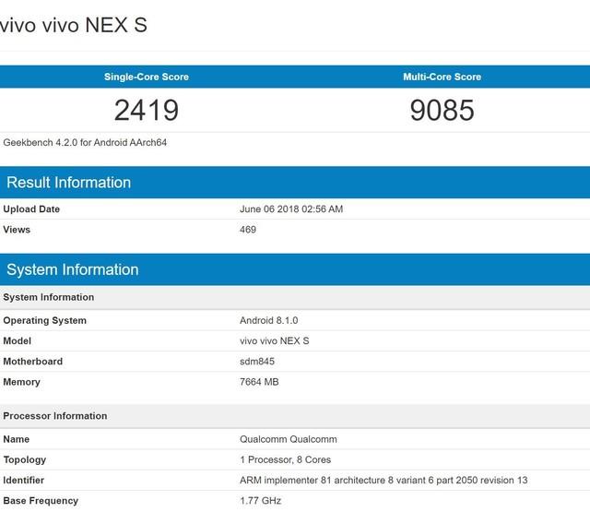
Task: Click the views count 469
Action: [x=248, y=230]
